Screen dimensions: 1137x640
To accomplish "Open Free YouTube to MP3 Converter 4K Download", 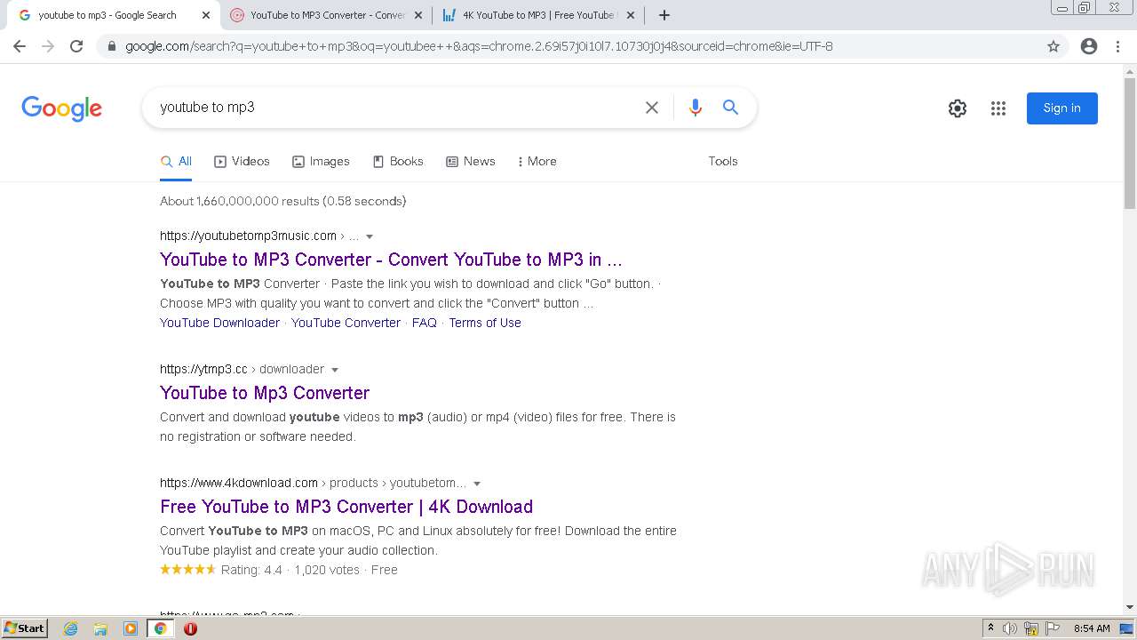I will (x=346, y=507).
